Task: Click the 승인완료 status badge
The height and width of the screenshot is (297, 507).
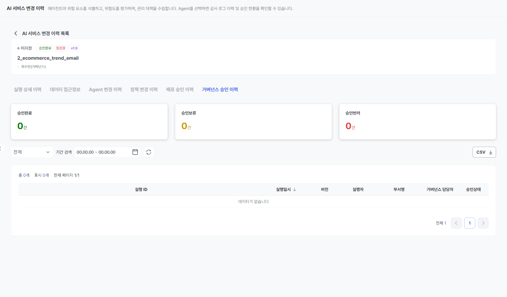Action: pos(45,48)
